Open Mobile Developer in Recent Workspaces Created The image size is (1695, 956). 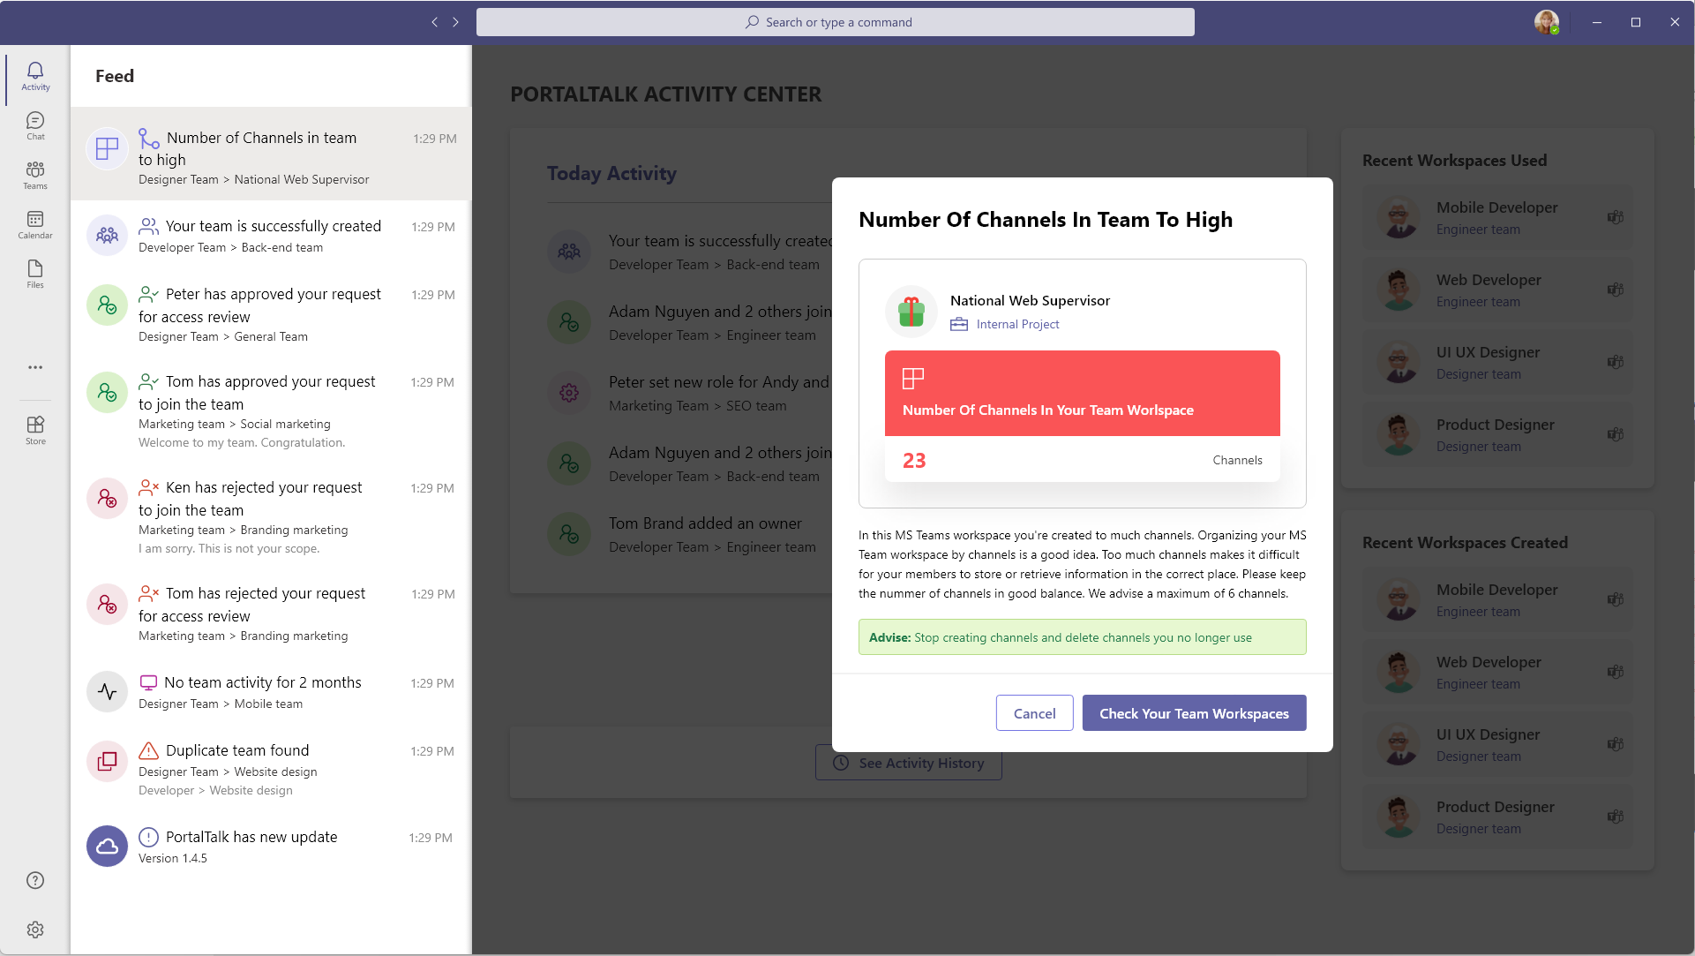tap(1497, 599)
